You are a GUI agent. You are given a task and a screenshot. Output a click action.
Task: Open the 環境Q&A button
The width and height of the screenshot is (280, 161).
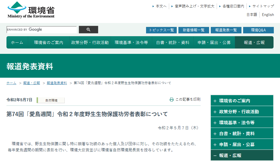[x=258, y=30]
